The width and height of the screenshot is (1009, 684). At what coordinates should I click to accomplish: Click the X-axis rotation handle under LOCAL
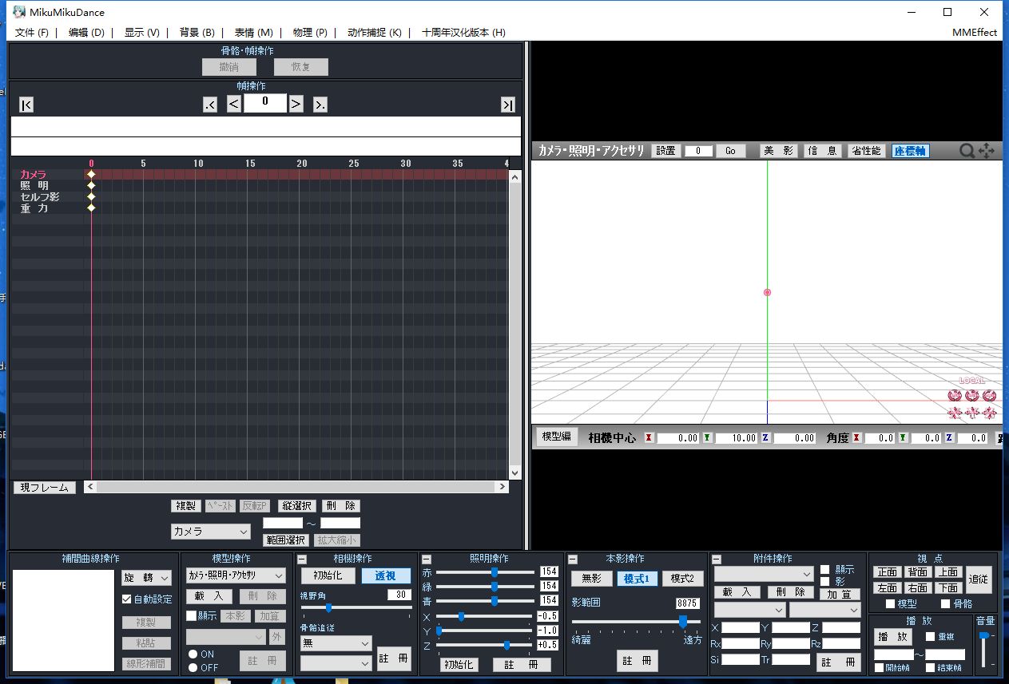pos(955,395)
